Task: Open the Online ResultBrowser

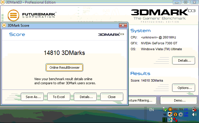Action: tap(64, 67)
